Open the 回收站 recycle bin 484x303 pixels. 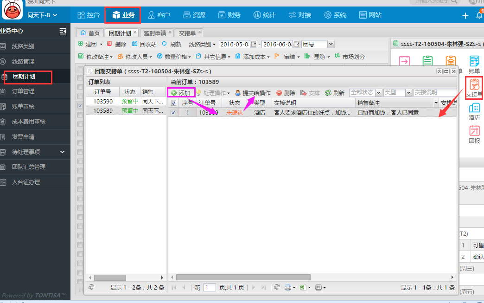144,44
